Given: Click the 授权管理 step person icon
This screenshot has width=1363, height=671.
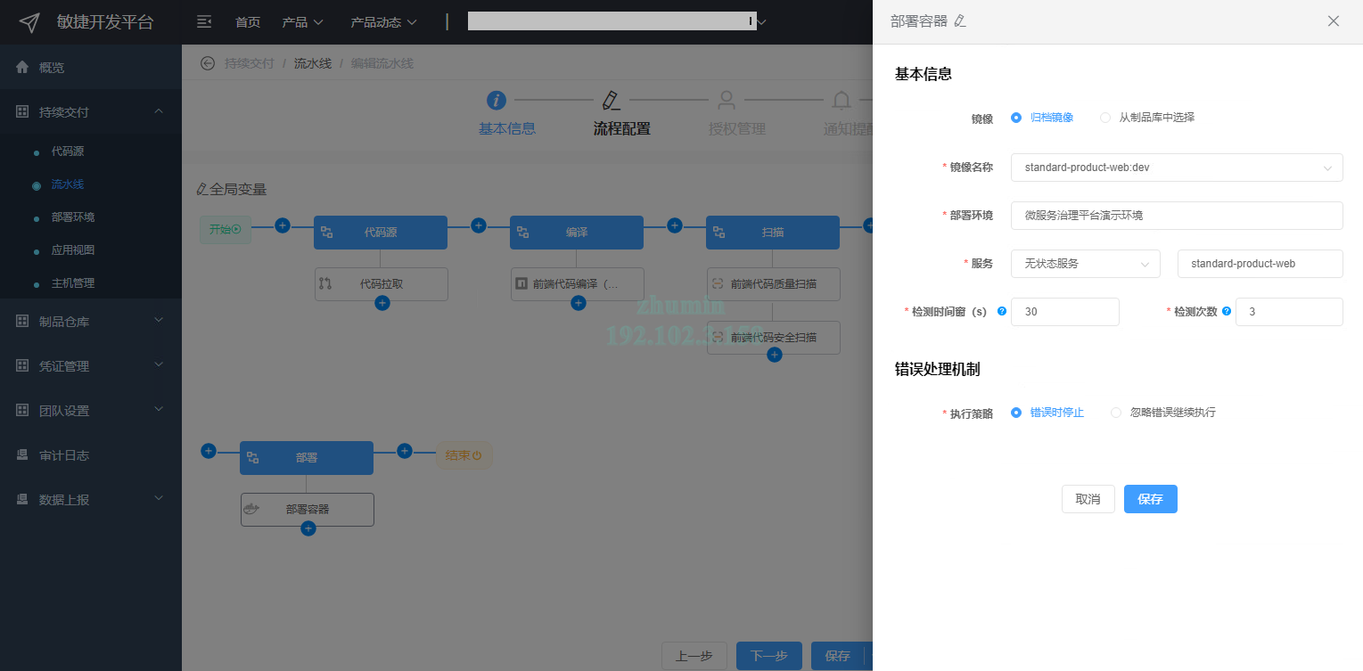Looking at the screenshot, I should point(727,100).
